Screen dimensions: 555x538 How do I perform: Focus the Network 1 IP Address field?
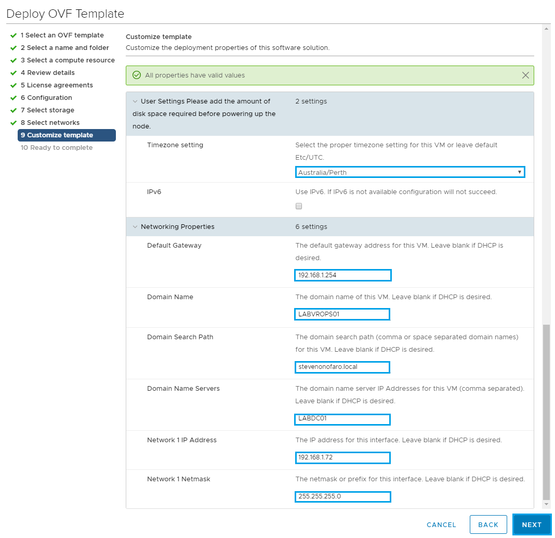pyautogui.click(x=342, y=458)
